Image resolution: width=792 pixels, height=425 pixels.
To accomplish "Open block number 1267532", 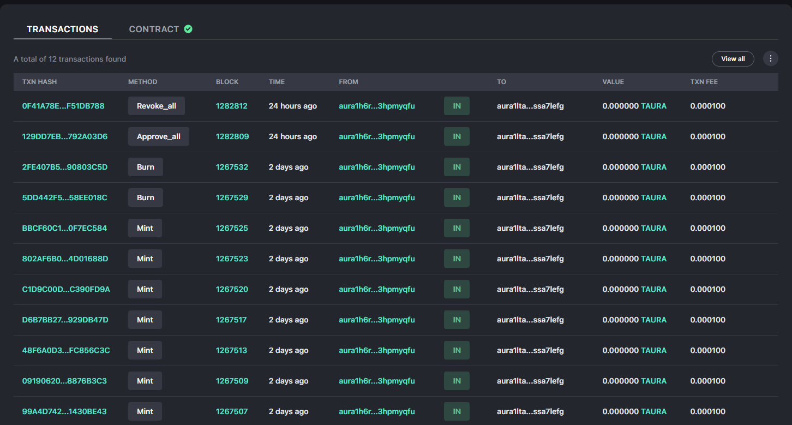I will (x=232, y=167).
